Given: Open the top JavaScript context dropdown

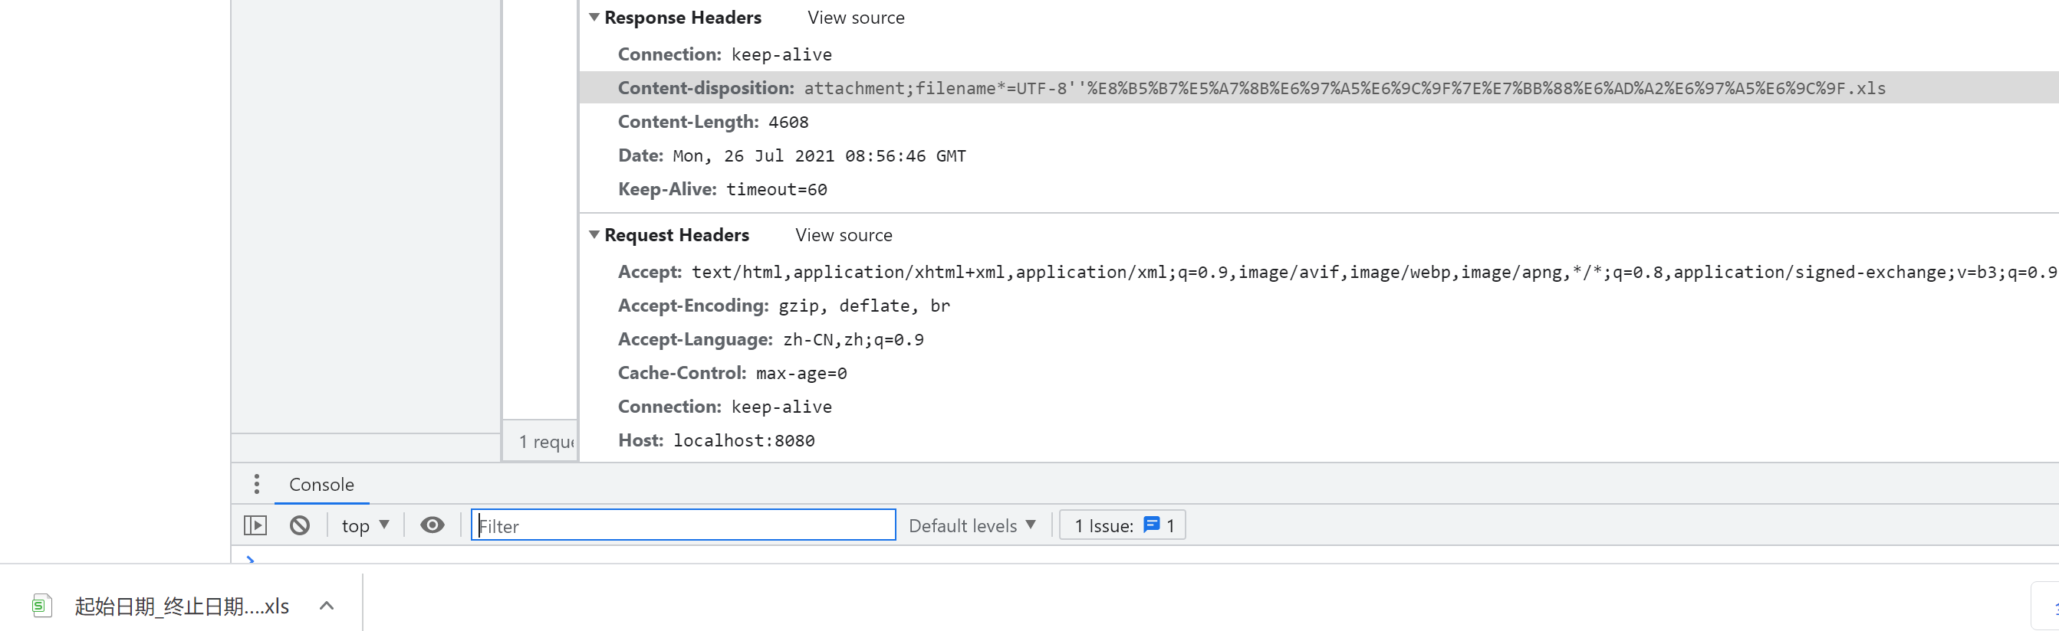Looking at the screenshot, I should pos(365,525).
